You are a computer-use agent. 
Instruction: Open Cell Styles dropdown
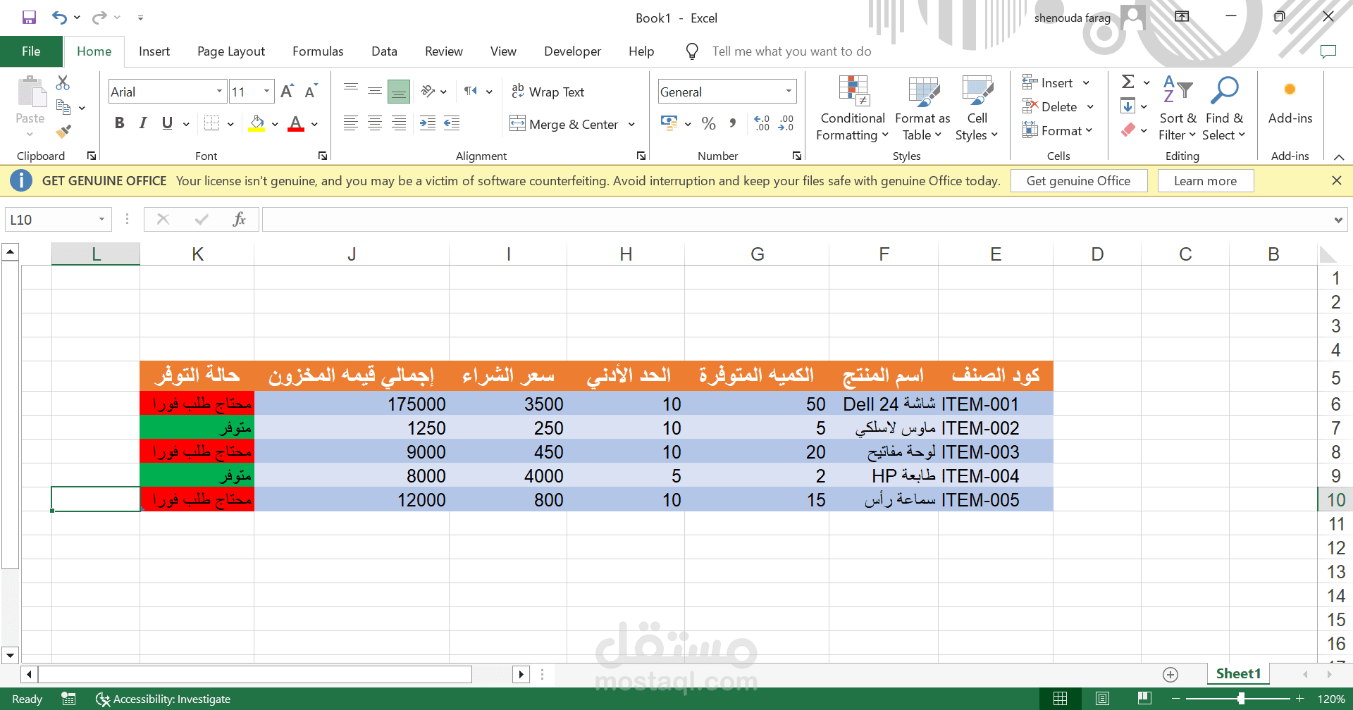point(977,108)
